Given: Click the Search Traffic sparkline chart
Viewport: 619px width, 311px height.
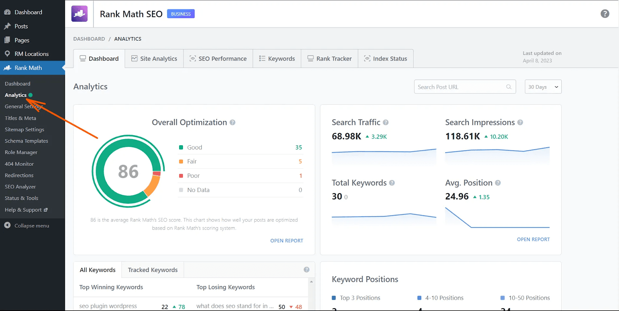Looking at the screenshot, I should (384, 156).
